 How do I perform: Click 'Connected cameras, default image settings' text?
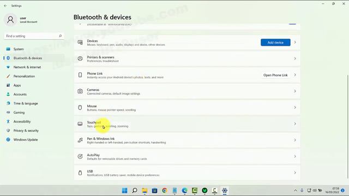113,94
